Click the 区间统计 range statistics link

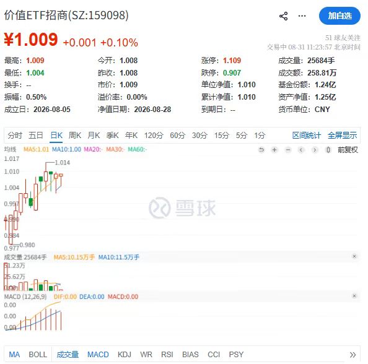[x=306, y=136]
